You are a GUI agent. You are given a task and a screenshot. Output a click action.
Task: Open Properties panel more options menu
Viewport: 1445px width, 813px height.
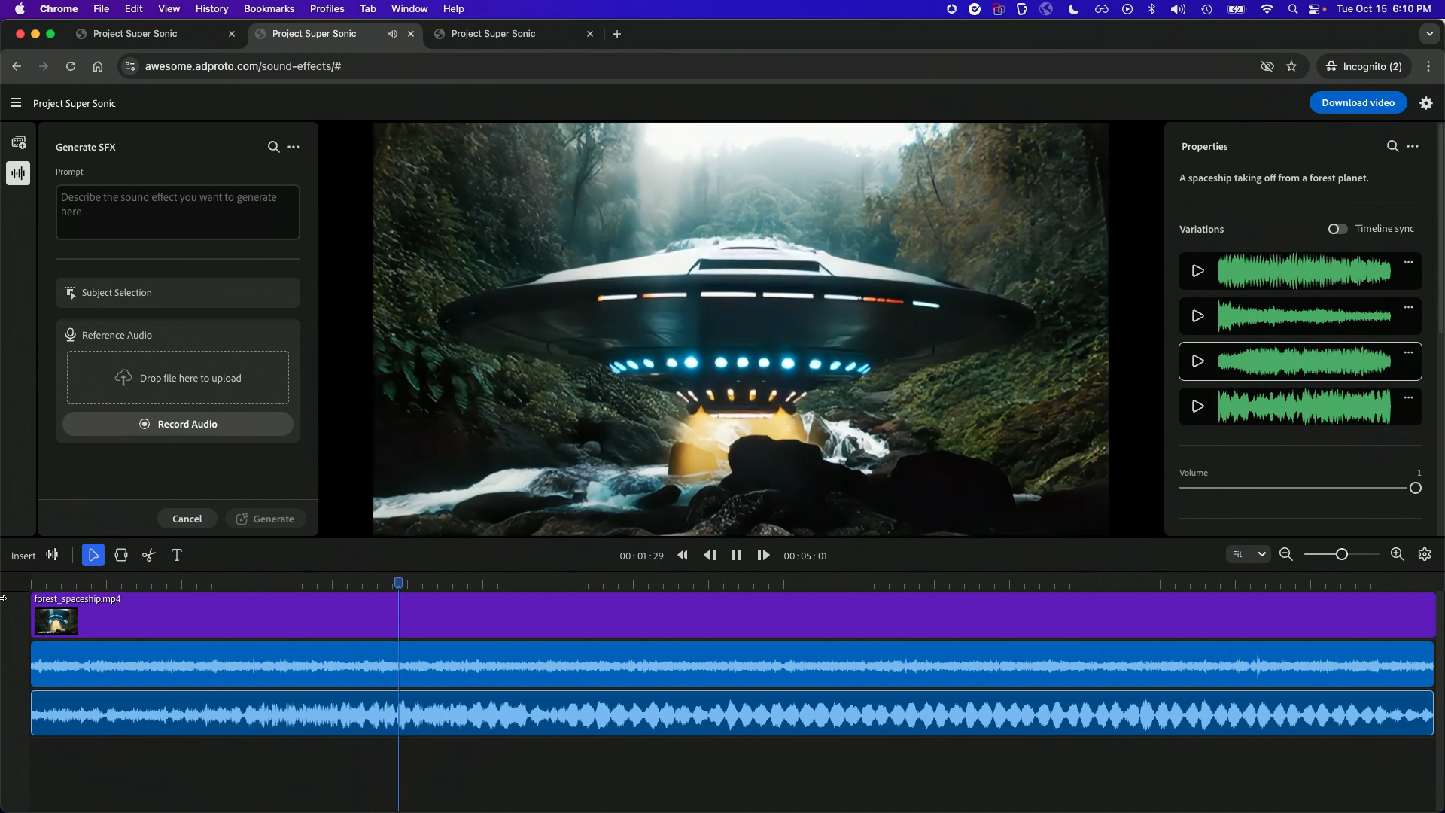[x=1413, y=146]
